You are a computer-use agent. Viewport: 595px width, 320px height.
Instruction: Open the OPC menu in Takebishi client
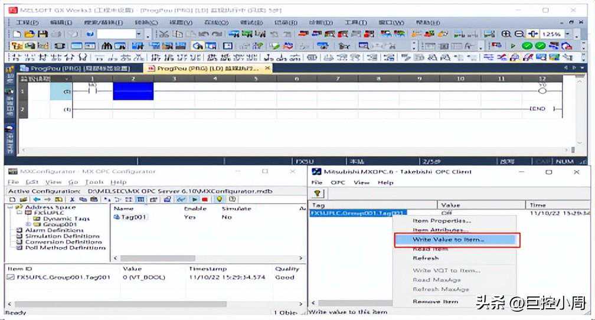(x=338, y=182)
